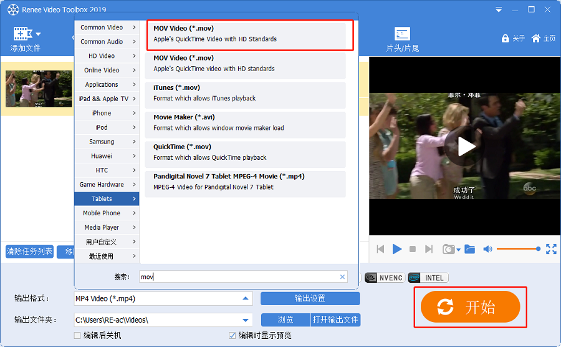The width and height of the screenshot is (561, 347).
Task: Select the highlighted Tablets category
Action: [107, 198]
